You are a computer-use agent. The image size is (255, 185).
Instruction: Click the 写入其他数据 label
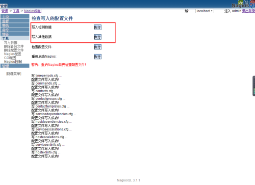[41, 37]
